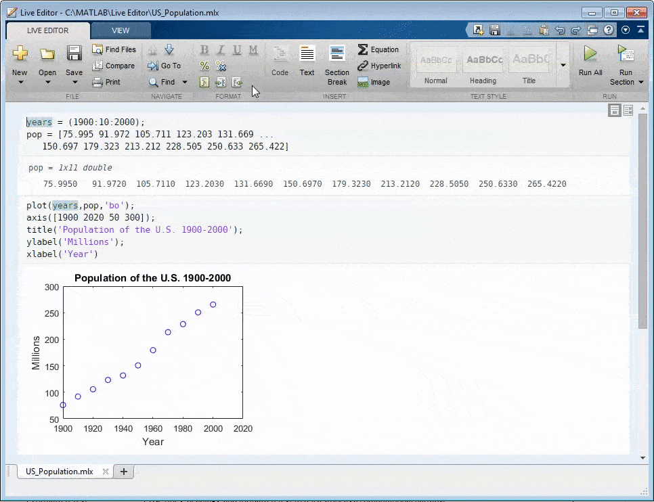This screenshot has width=654, height=502.
Task: Show output inline view
Action: 615,110
